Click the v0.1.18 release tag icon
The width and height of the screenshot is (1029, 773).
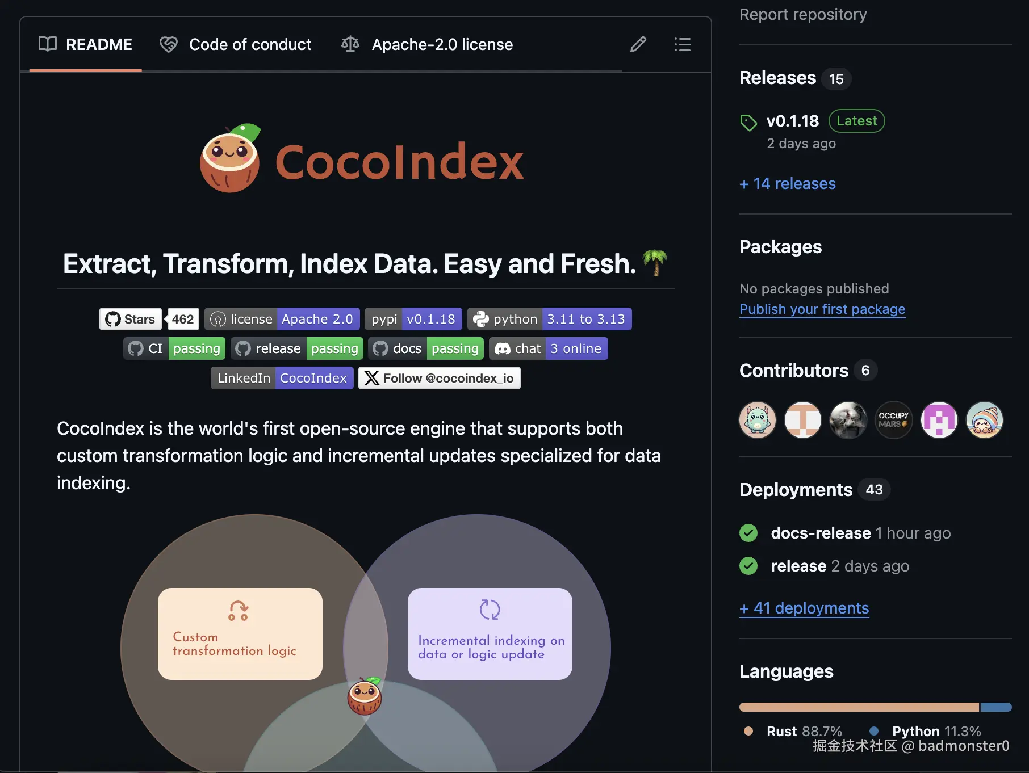[748, 123]
